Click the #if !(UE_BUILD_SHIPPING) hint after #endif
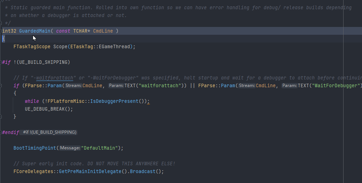This screenshot has width=362, height=183. [50, 132]
